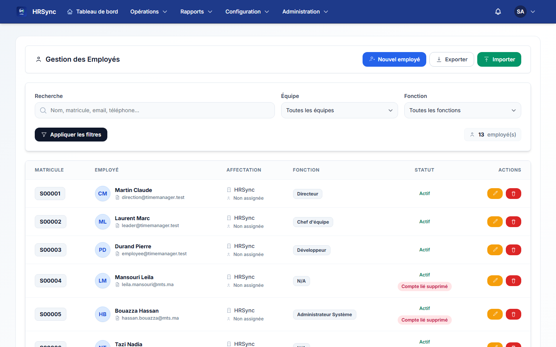Viewport: 556px width, 347px height.
Task: Export the employee list
Action: pyautogui.click(x=452, y=59)
